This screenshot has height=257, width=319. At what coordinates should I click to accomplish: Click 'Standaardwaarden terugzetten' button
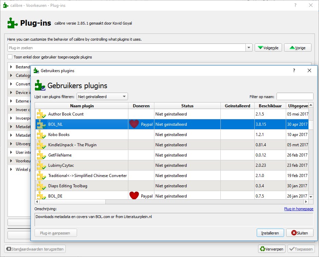point(35,249)
